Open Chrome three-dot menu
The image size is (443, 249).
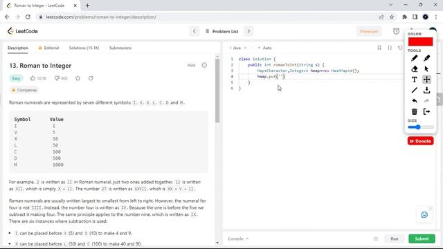(x=436, y=17)
